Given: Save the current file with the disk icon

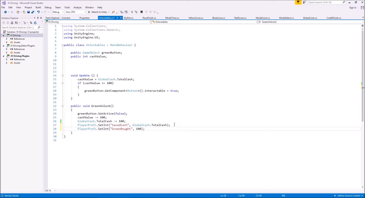Looking at the screenshot, I should (29, 12).
